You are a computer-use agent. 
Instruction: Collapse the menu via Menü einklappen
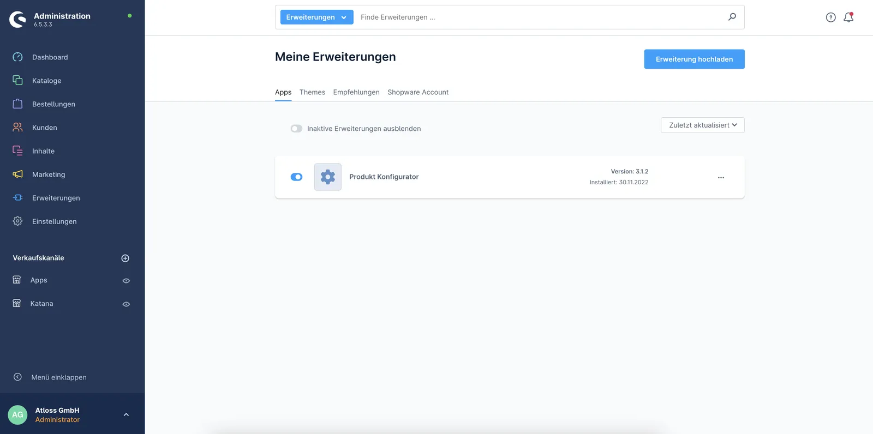click(x=59, y=377)
